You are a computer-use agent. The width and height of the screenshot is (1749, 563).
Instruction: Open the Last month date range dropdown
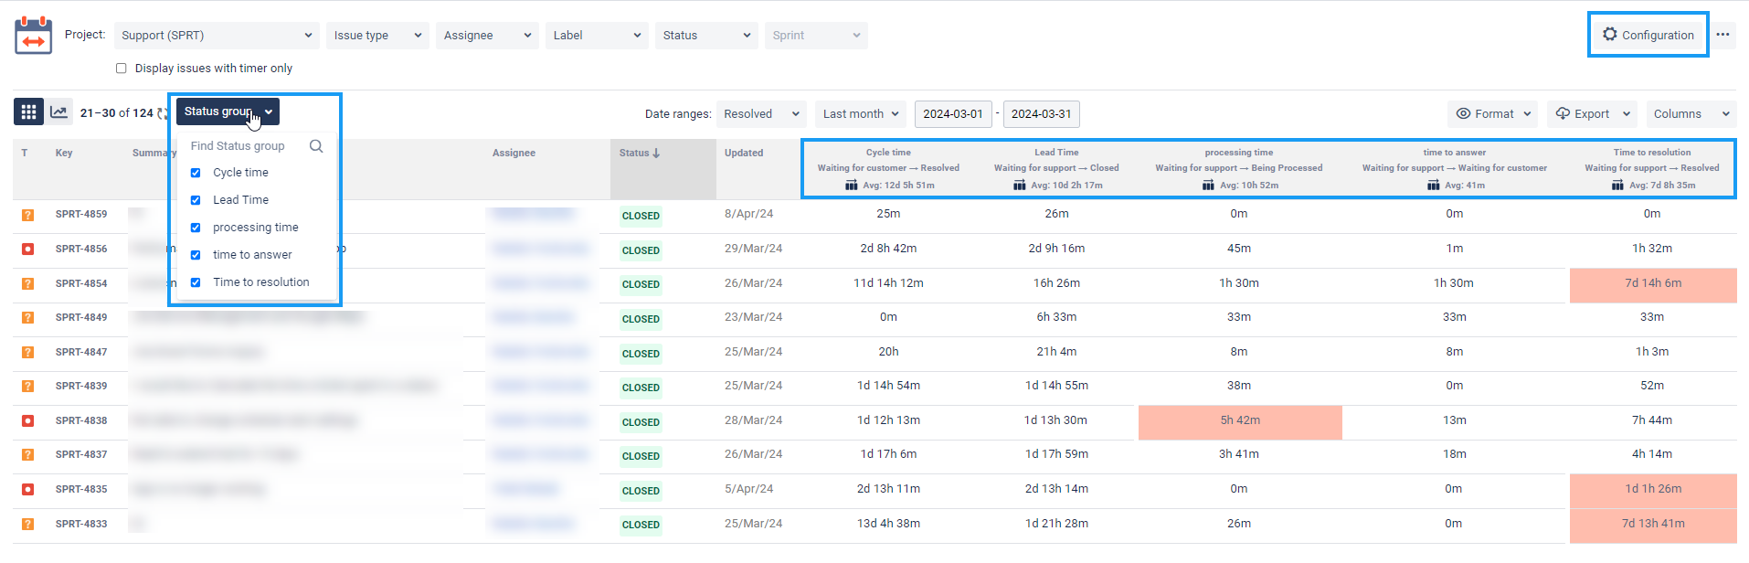pos(861,114)
